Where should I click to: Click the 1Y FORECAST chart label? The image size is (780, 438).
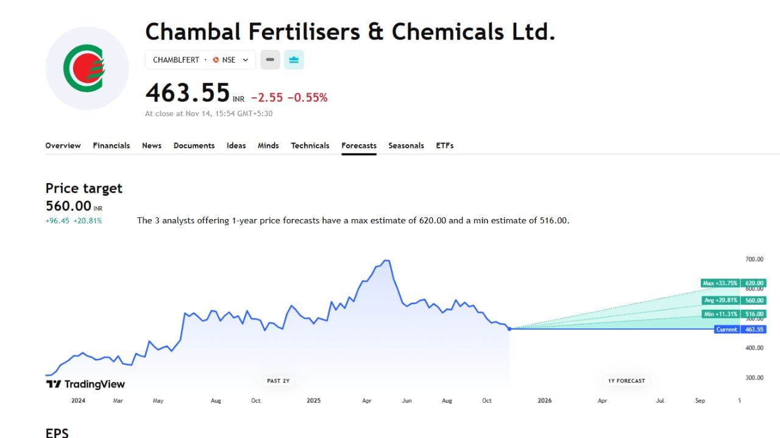(626, 381)
